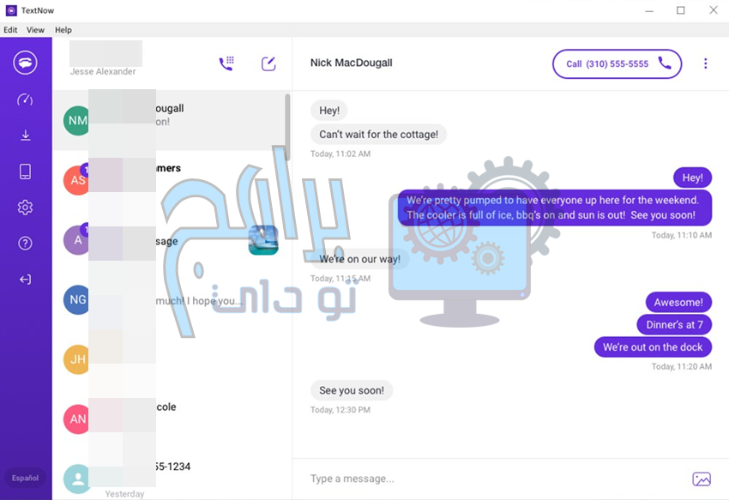Screen dimensions: 729x500
Task: Click the conversation list scrollbar
Action: (287, 127)
